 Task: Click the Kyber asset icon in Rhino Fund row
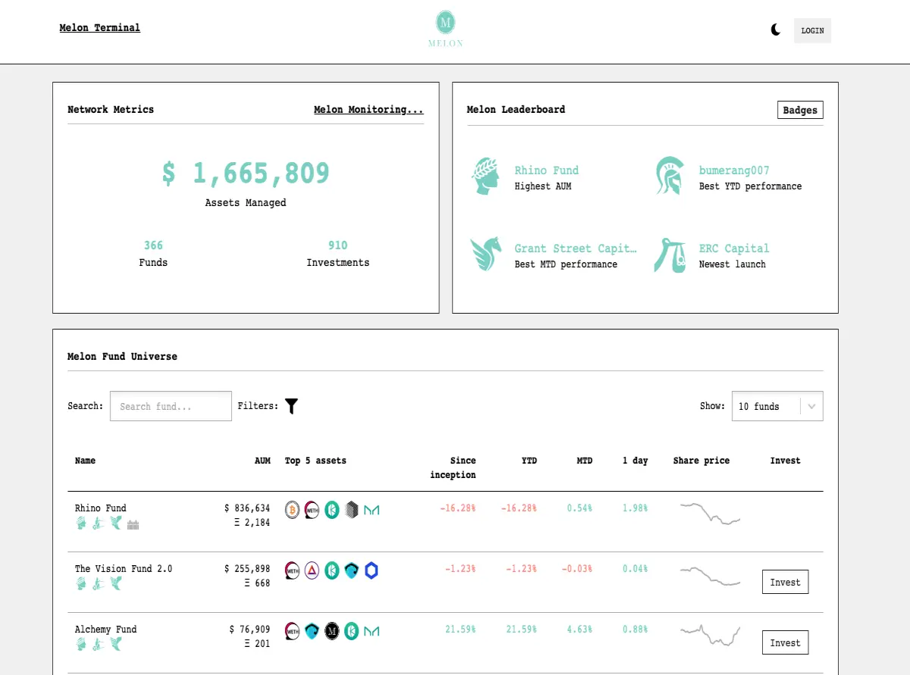(x=331, y=510)
